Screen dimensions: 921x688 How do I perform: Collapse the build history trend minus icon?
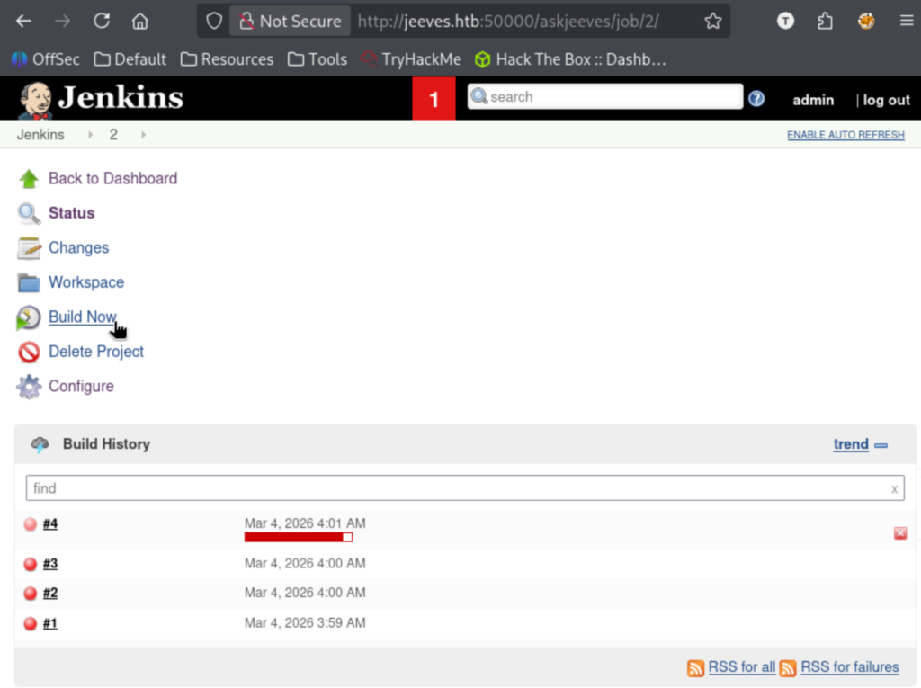pos(881,445)
